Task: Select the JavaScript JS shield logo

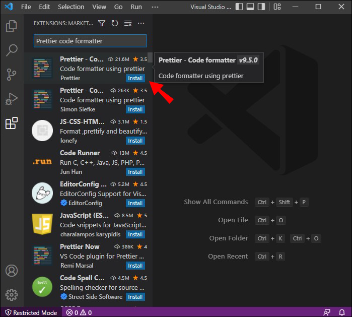Action: click(x=42, y=224)
